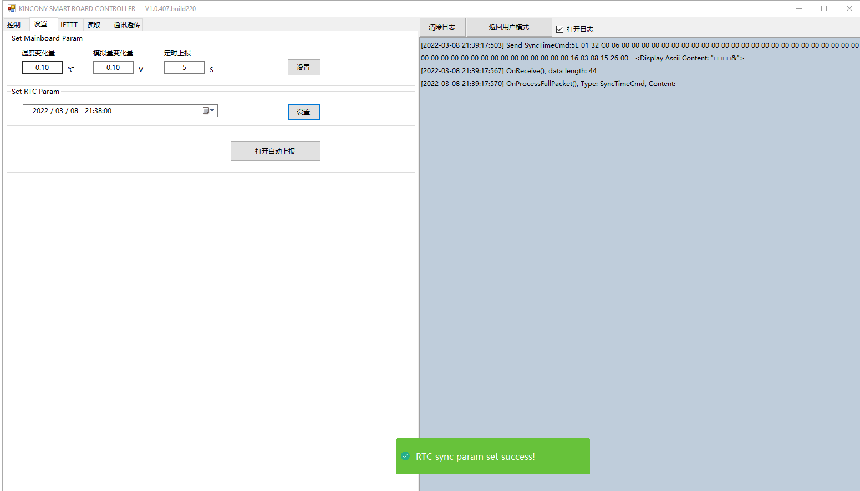Click the 温度变化量 input field

click(42, 68)
